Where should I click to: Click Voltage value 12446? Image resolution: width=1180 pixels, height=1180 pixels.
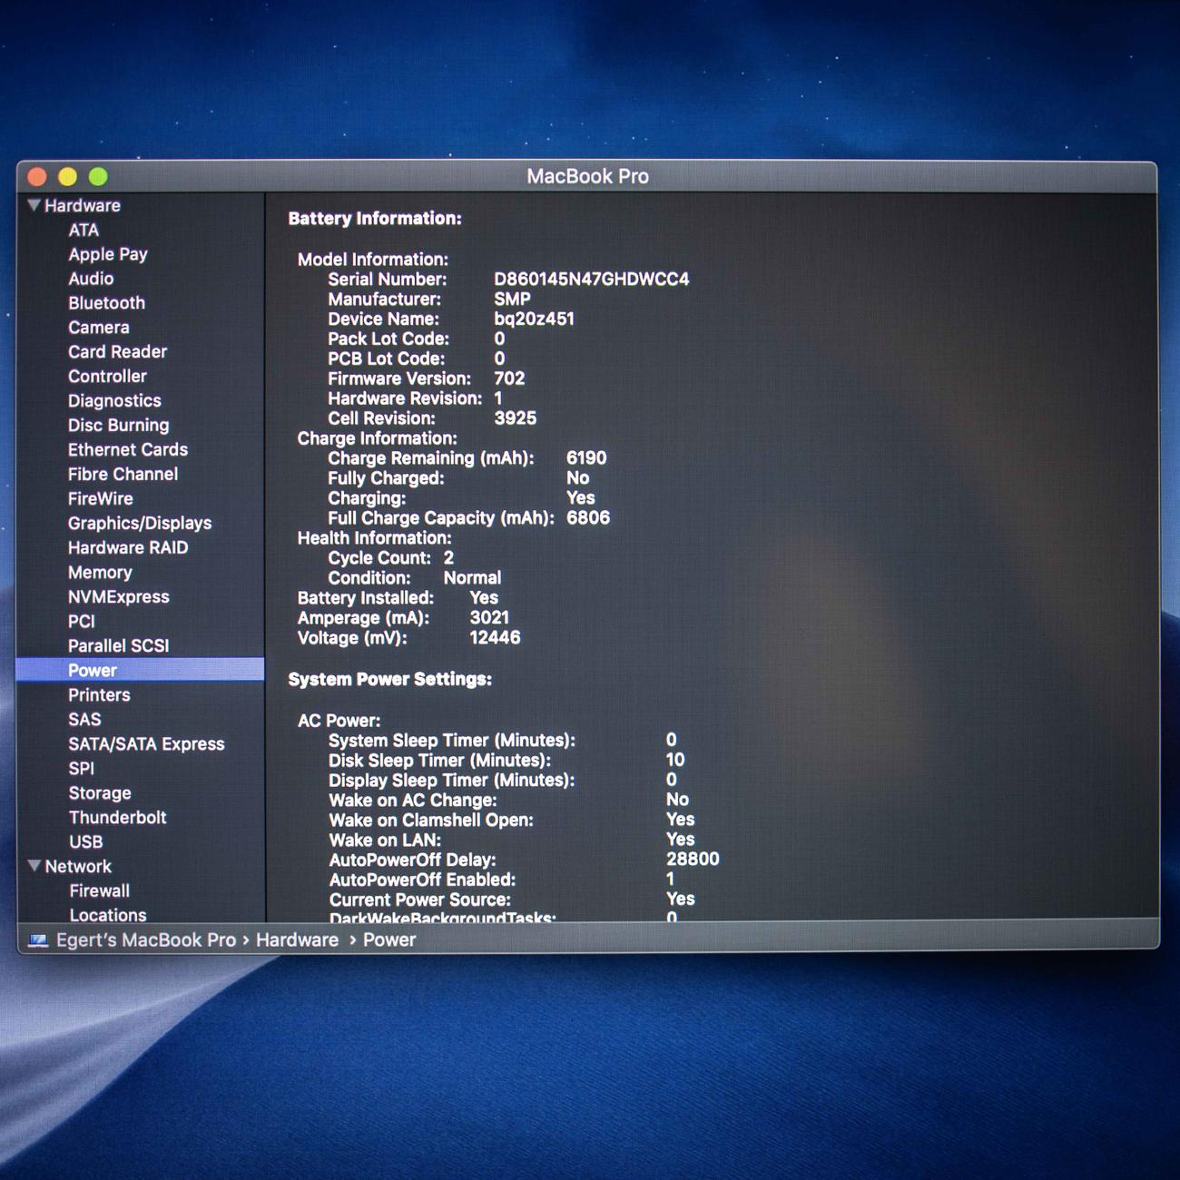tap(495, 638)
